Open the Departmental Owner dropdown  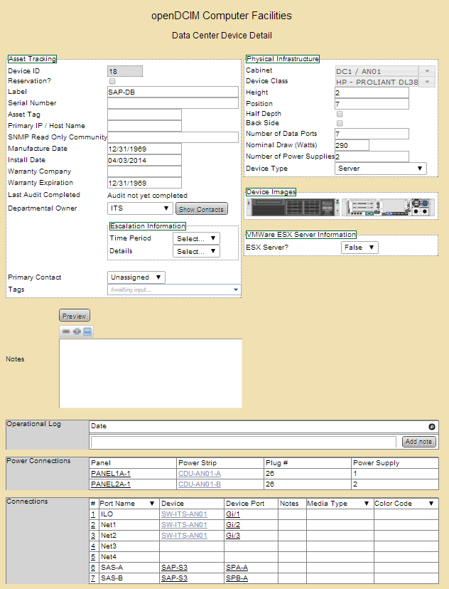tap(140, 208)
